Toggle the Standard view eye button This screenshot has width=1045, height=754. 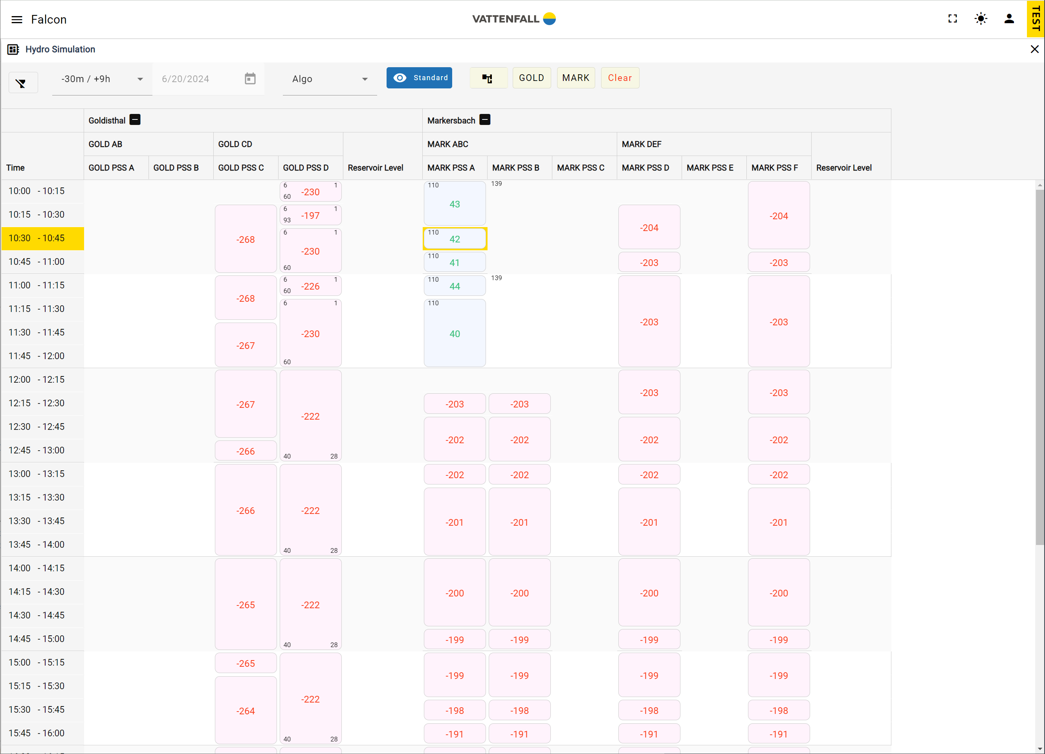click(419, 77)
